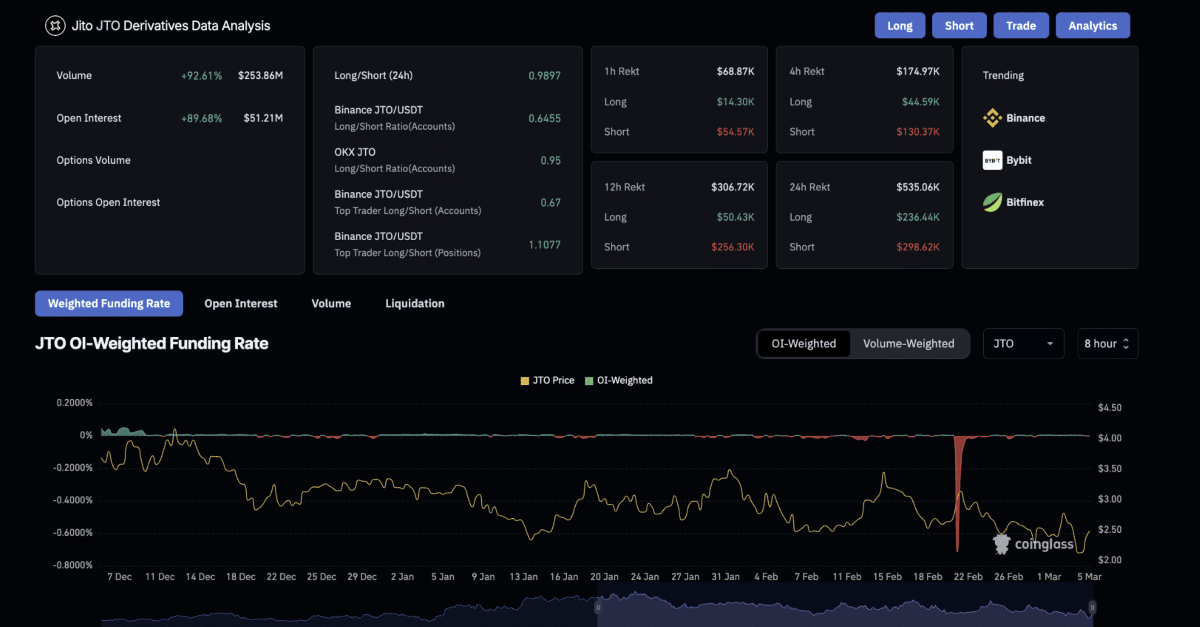Click the Trade button

tap(1021, 25)
